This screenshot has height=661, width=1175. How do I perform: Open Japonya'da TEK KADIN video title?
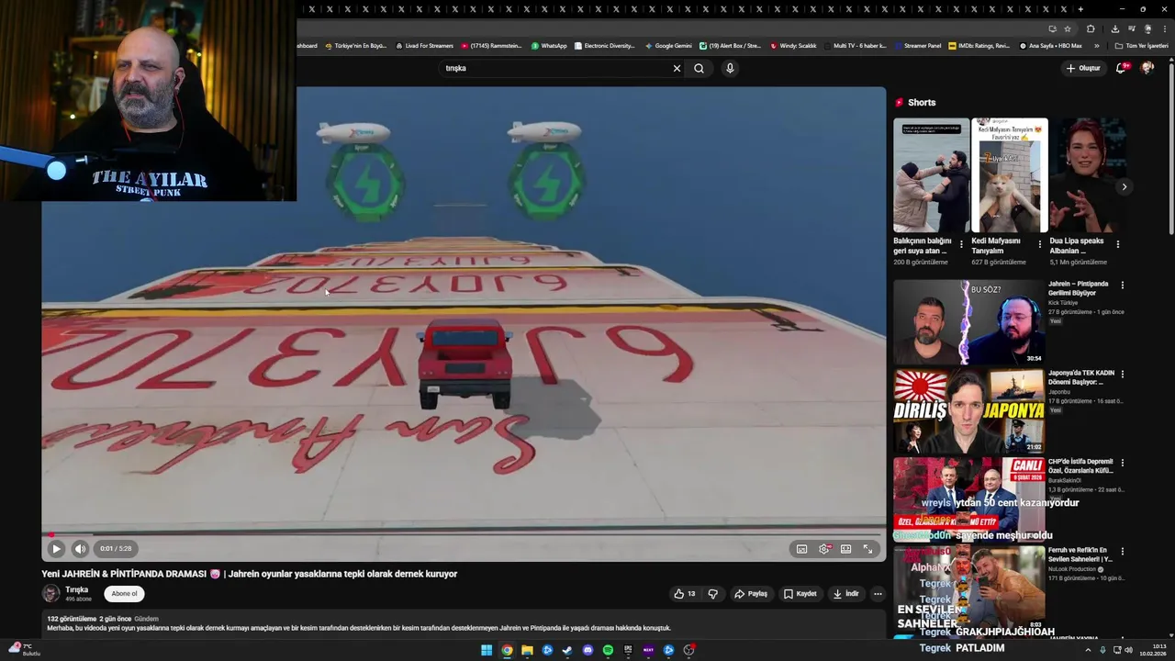[1081, 377]
